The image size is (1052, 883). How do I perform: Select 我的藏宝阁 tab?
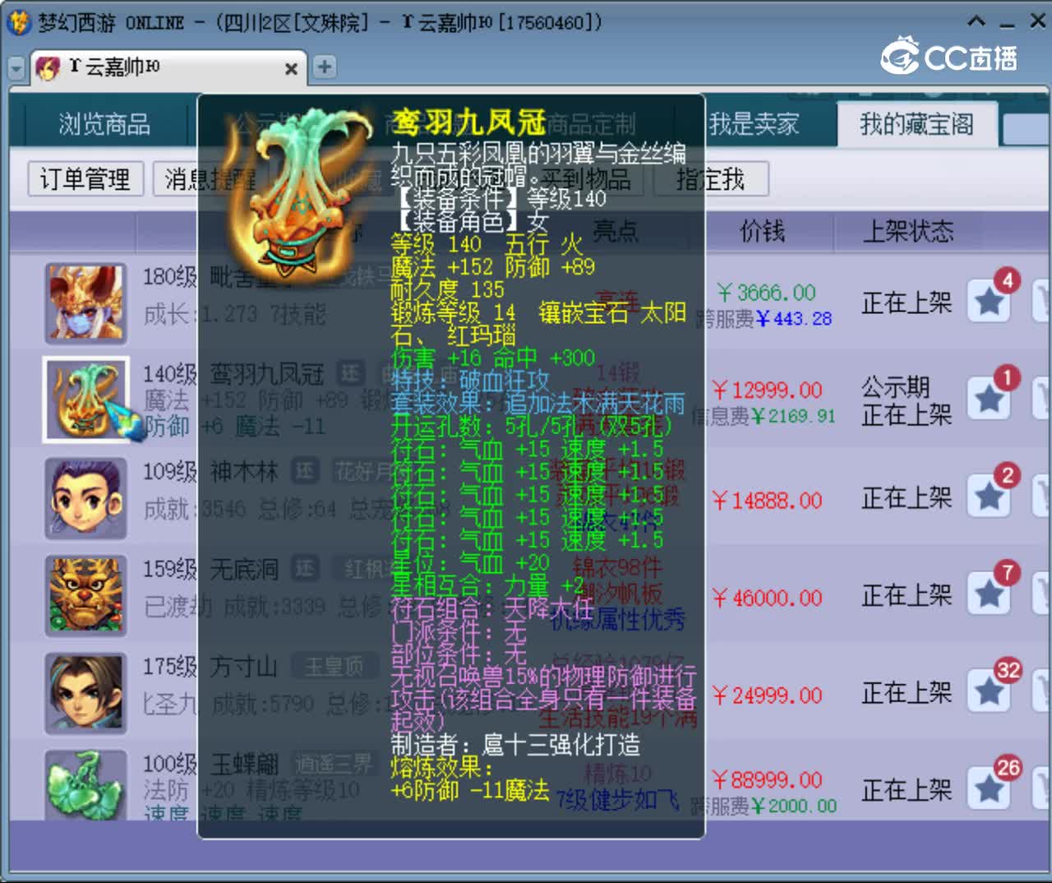tap(916, 124)
